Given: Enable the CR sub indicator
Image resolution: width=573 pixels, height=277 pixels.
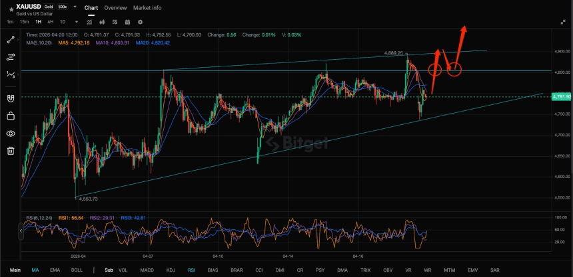Looking at the screenshot, I should pos(300,270).
